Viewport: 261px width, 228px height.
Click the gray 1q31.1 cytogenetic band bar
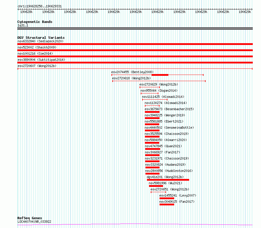coord(135,28)
